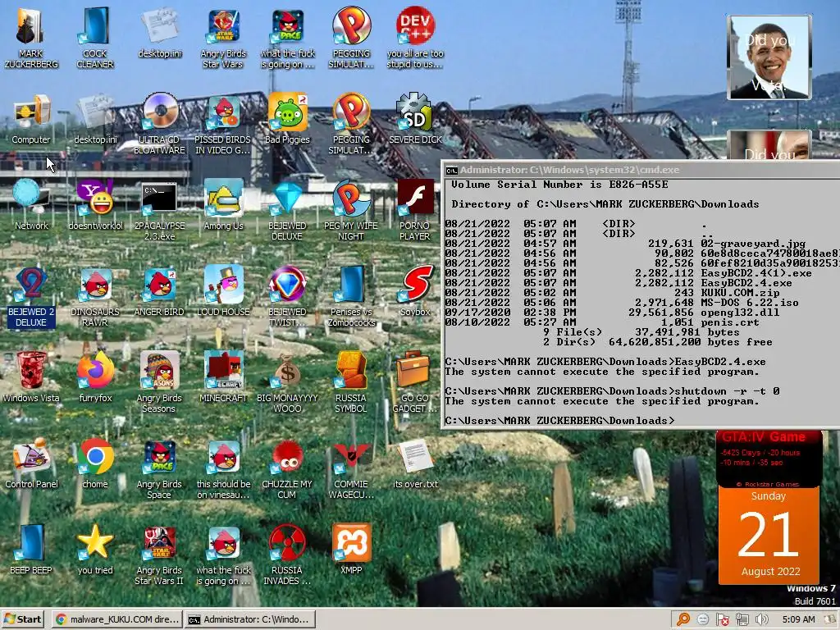Open the ANGER BIRD icon

pyautogui.click(x=159, y=291)
